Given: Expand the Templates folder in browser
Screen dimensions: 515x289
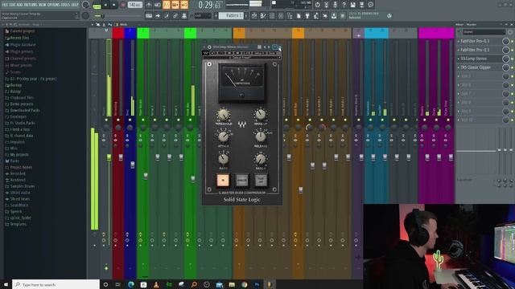Looking at the screenshot, I should 18,224.
